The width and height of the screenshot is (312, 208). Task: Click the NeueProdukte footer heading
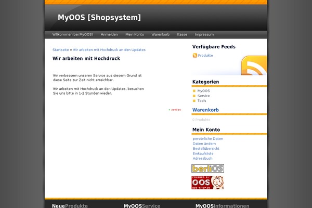70,206
